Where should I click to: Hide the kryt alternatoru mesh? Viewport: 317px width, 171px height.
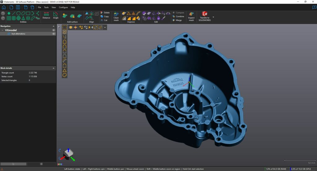(x=54, y=34)
